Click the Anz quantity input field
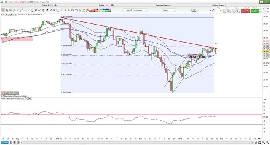Viewport: 270px width, 145px height. coord(218,10)
